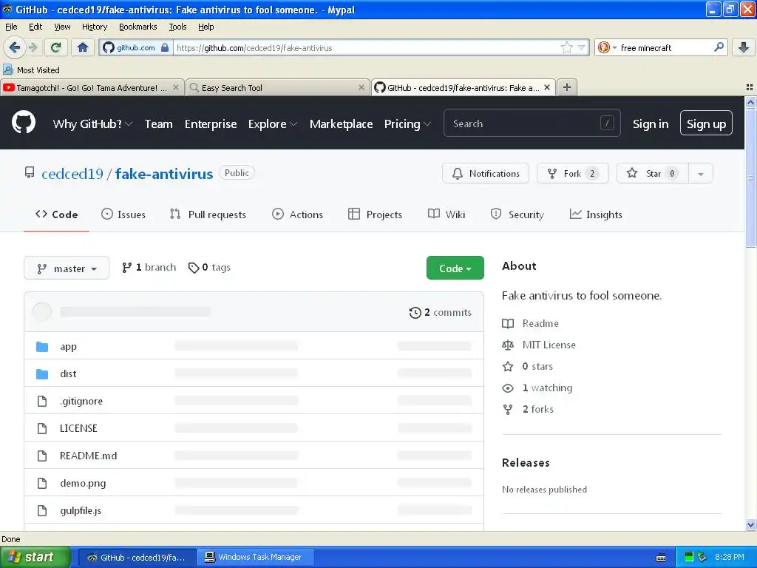The width and height of the screenshot is (757, 568).
Task: Reload the page with the refresh icon
Action: [x=55, y=47]
